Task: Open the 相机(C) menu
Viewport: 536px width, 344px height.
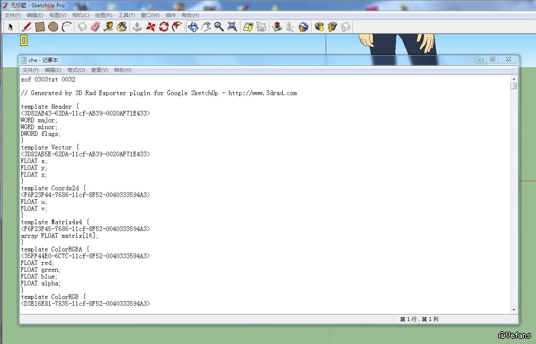Action: click(x=81, y=15)
